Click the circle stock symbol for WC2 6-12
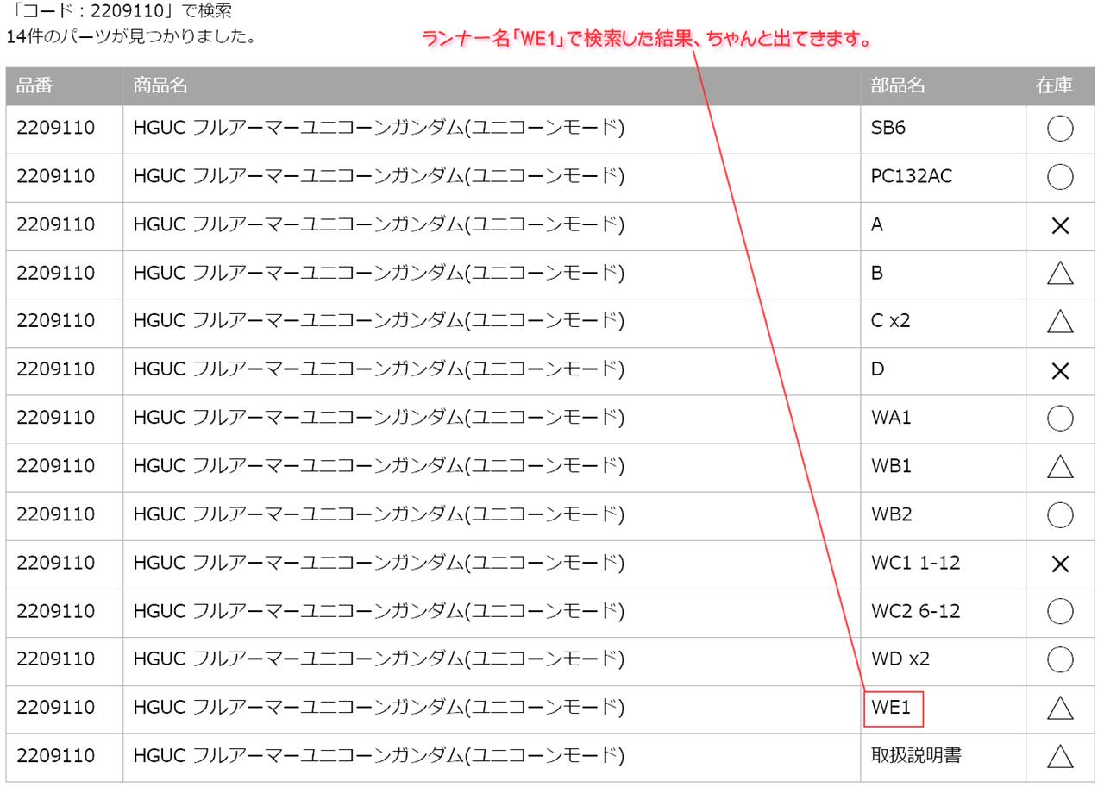The width and height of the screenshot is (1104, 788). (1060, 611)
